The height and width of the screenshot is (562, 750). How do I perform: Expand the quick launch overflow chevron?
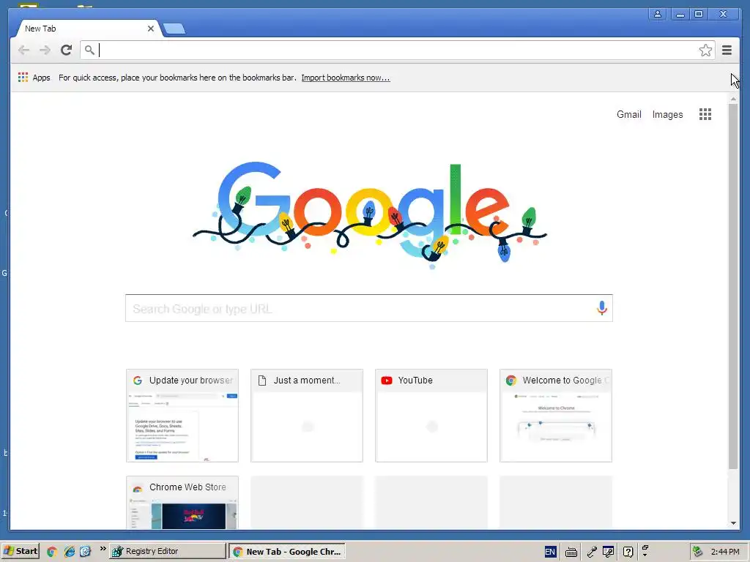pos(103,549)
